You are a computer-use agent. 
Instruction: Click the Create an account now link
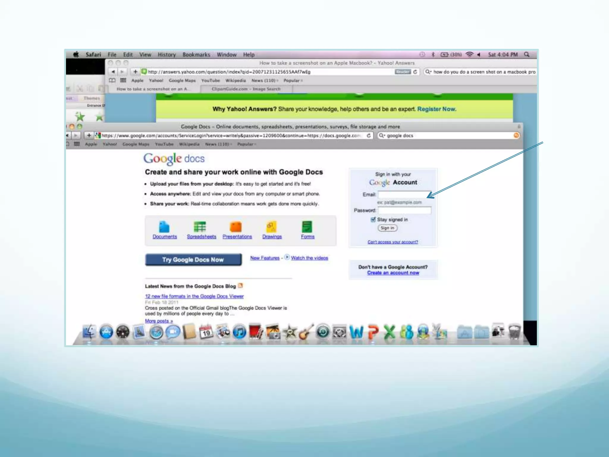393,273
